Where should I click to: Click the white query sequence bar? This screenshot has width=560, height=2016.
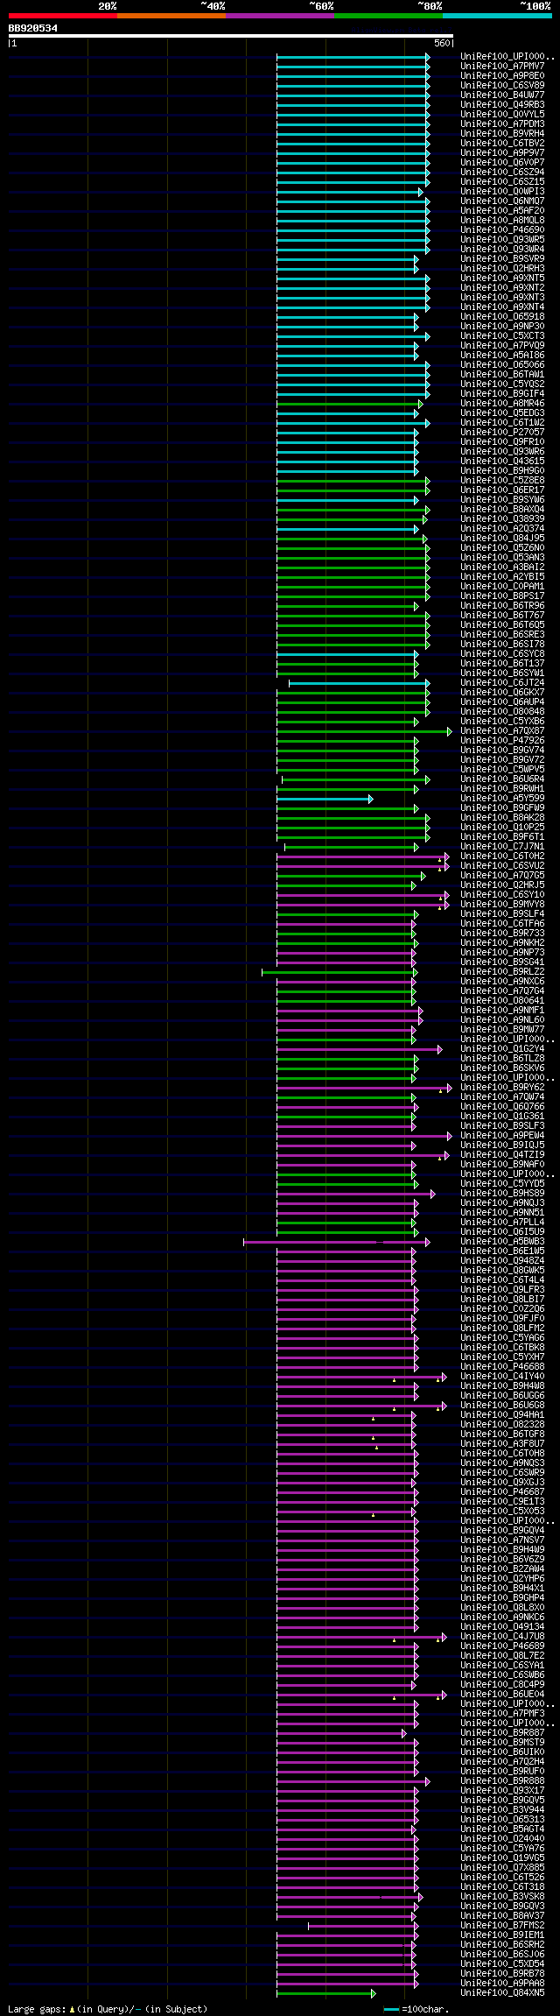tap(231, 36)
